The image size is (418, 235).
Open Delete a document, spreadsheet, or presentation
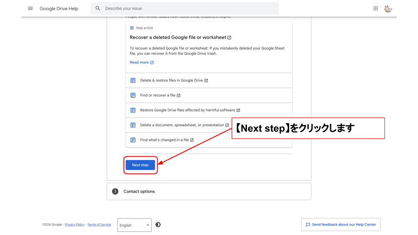(182, 125)
